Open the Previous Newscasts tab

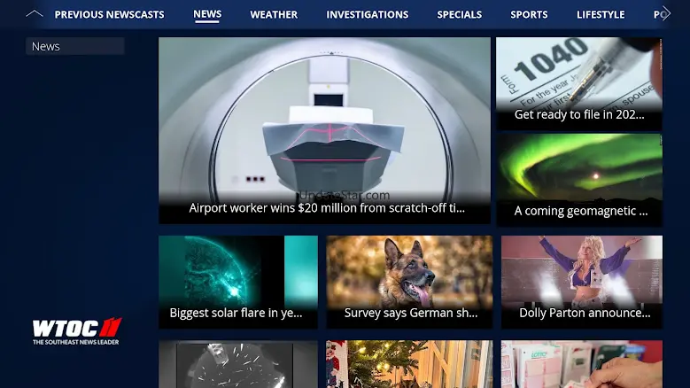pyautogui.click(x=109, y=14)
